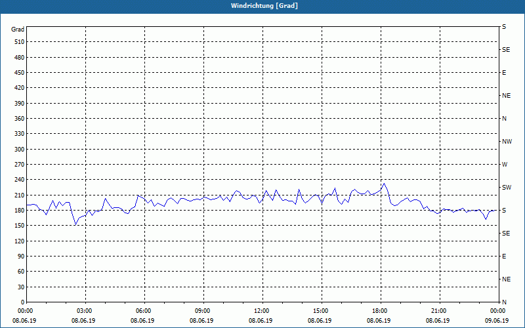Screen dimensions: 525x328
Task: Select the 90 y-axis tick label
Action: 21,256
